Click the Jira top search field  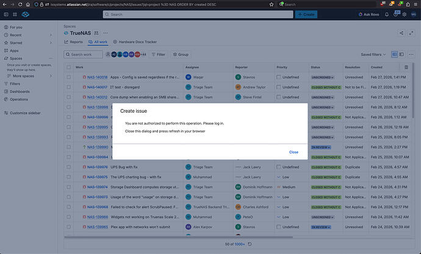point(198,15)
